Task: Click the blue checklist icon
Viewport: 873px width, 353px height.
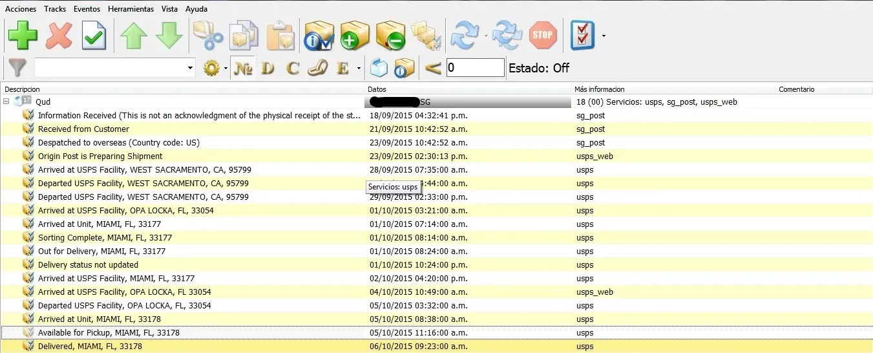Action: (x=583, y=35)
